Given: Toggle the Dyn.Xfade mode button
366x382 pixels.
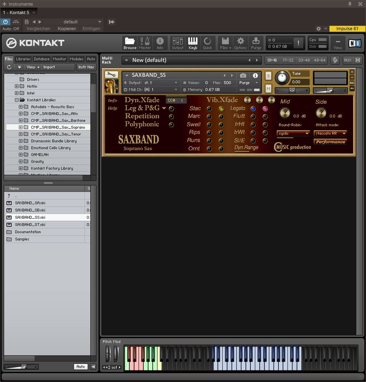Looking at the screenshot, I should click(142, 100).
